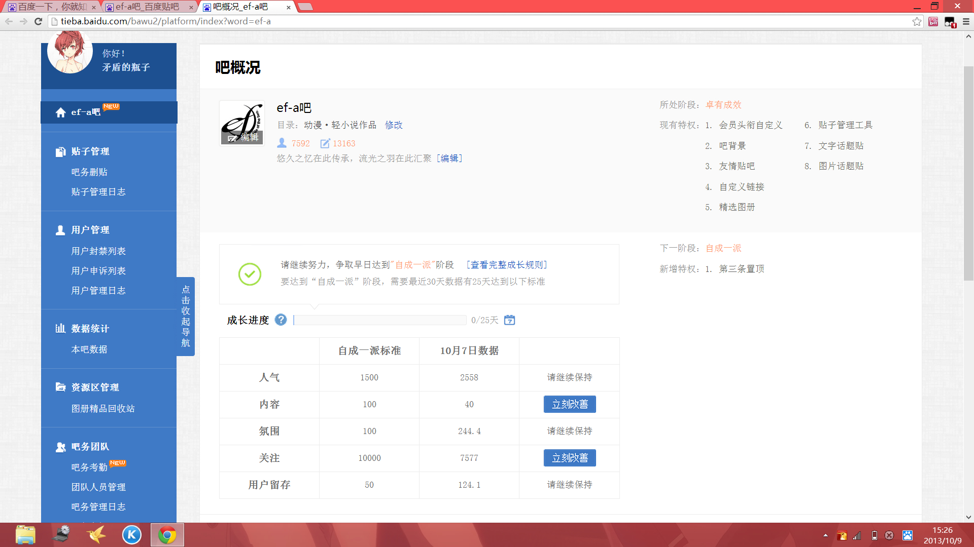Open file explorer from taskbar
The width and height of the screenshot is (974, 547).
(25, 535)
